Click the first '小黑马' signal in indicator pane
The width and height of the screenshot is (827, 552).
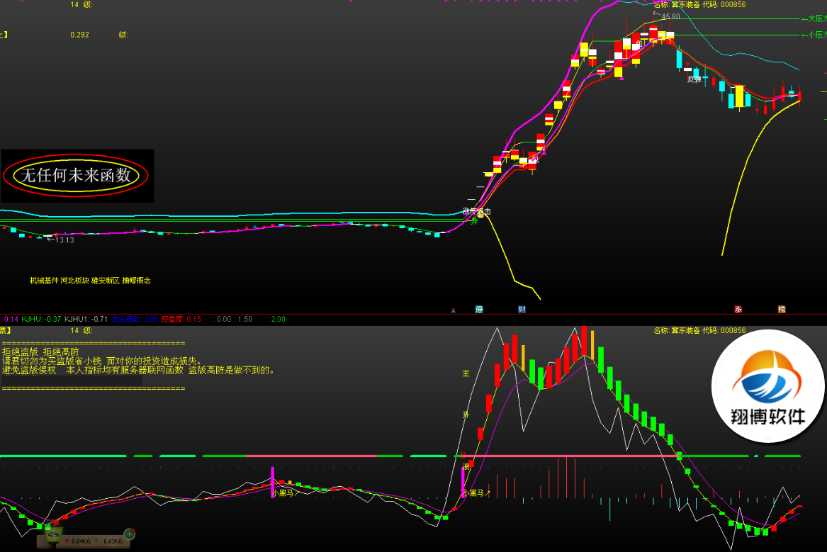tap(286, 493)
